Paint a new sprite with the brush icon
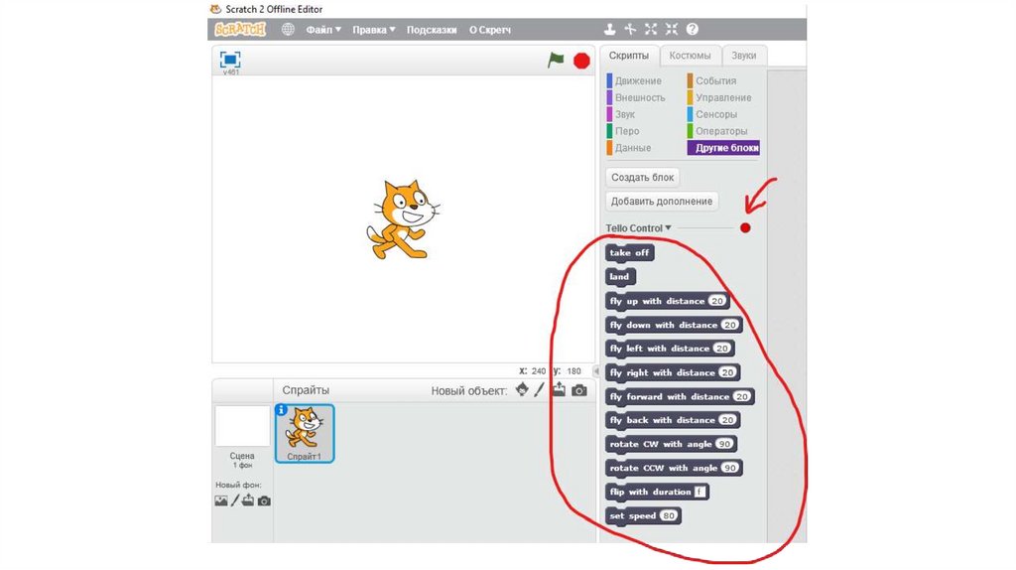1016x570 pixels. (540, 389)
